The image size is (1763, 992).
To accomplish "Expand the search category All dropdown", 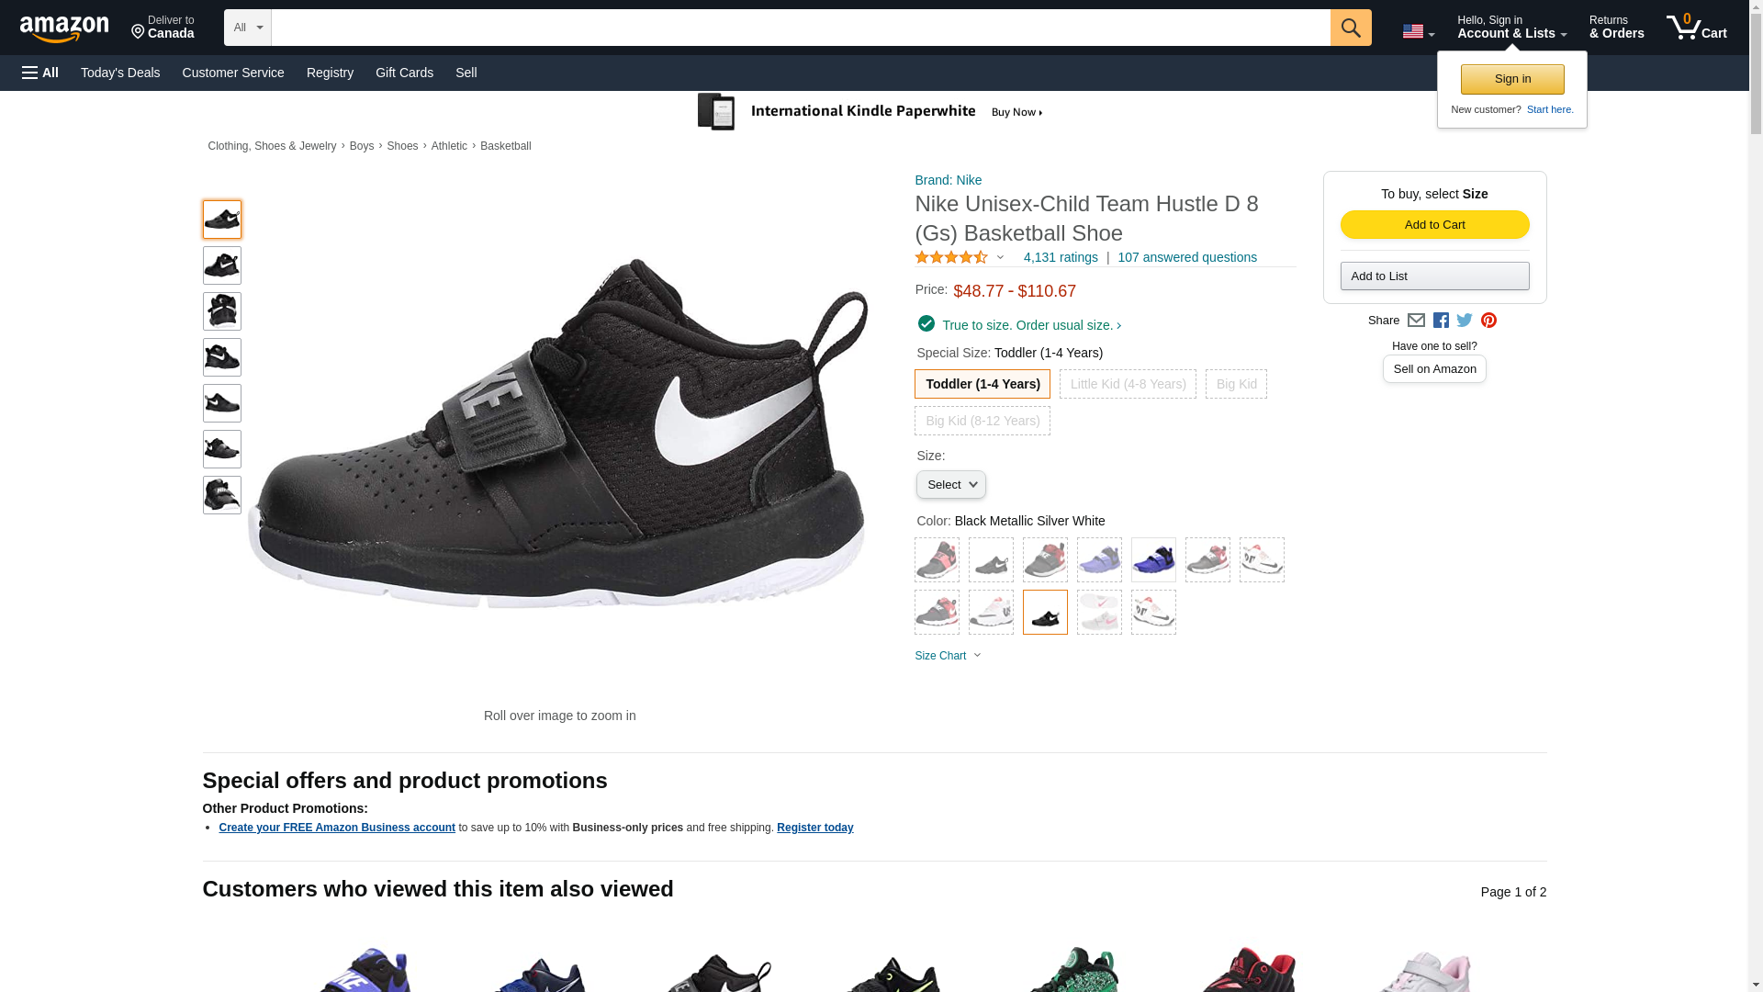I will pyautogui.click(x=248, y=28).
